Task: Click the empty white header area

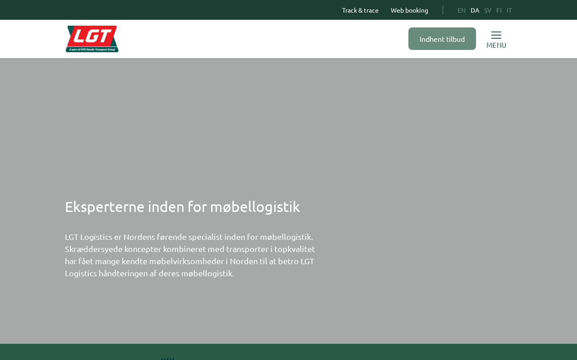Action: 261,39
